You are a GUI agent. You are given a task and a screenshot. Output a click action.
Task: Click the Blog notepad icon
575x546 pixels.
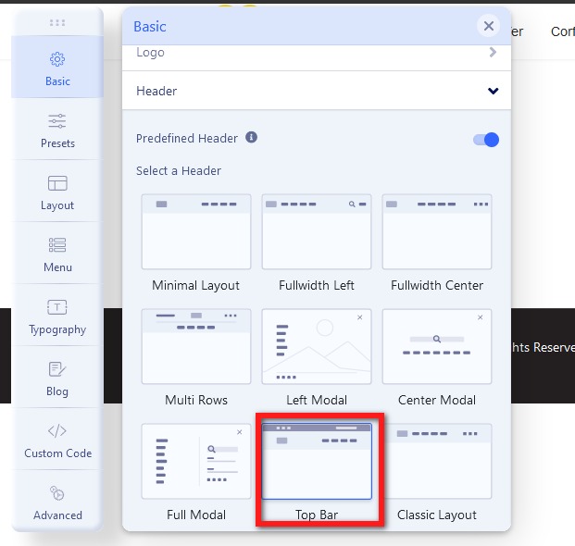(x=57, y=369)
